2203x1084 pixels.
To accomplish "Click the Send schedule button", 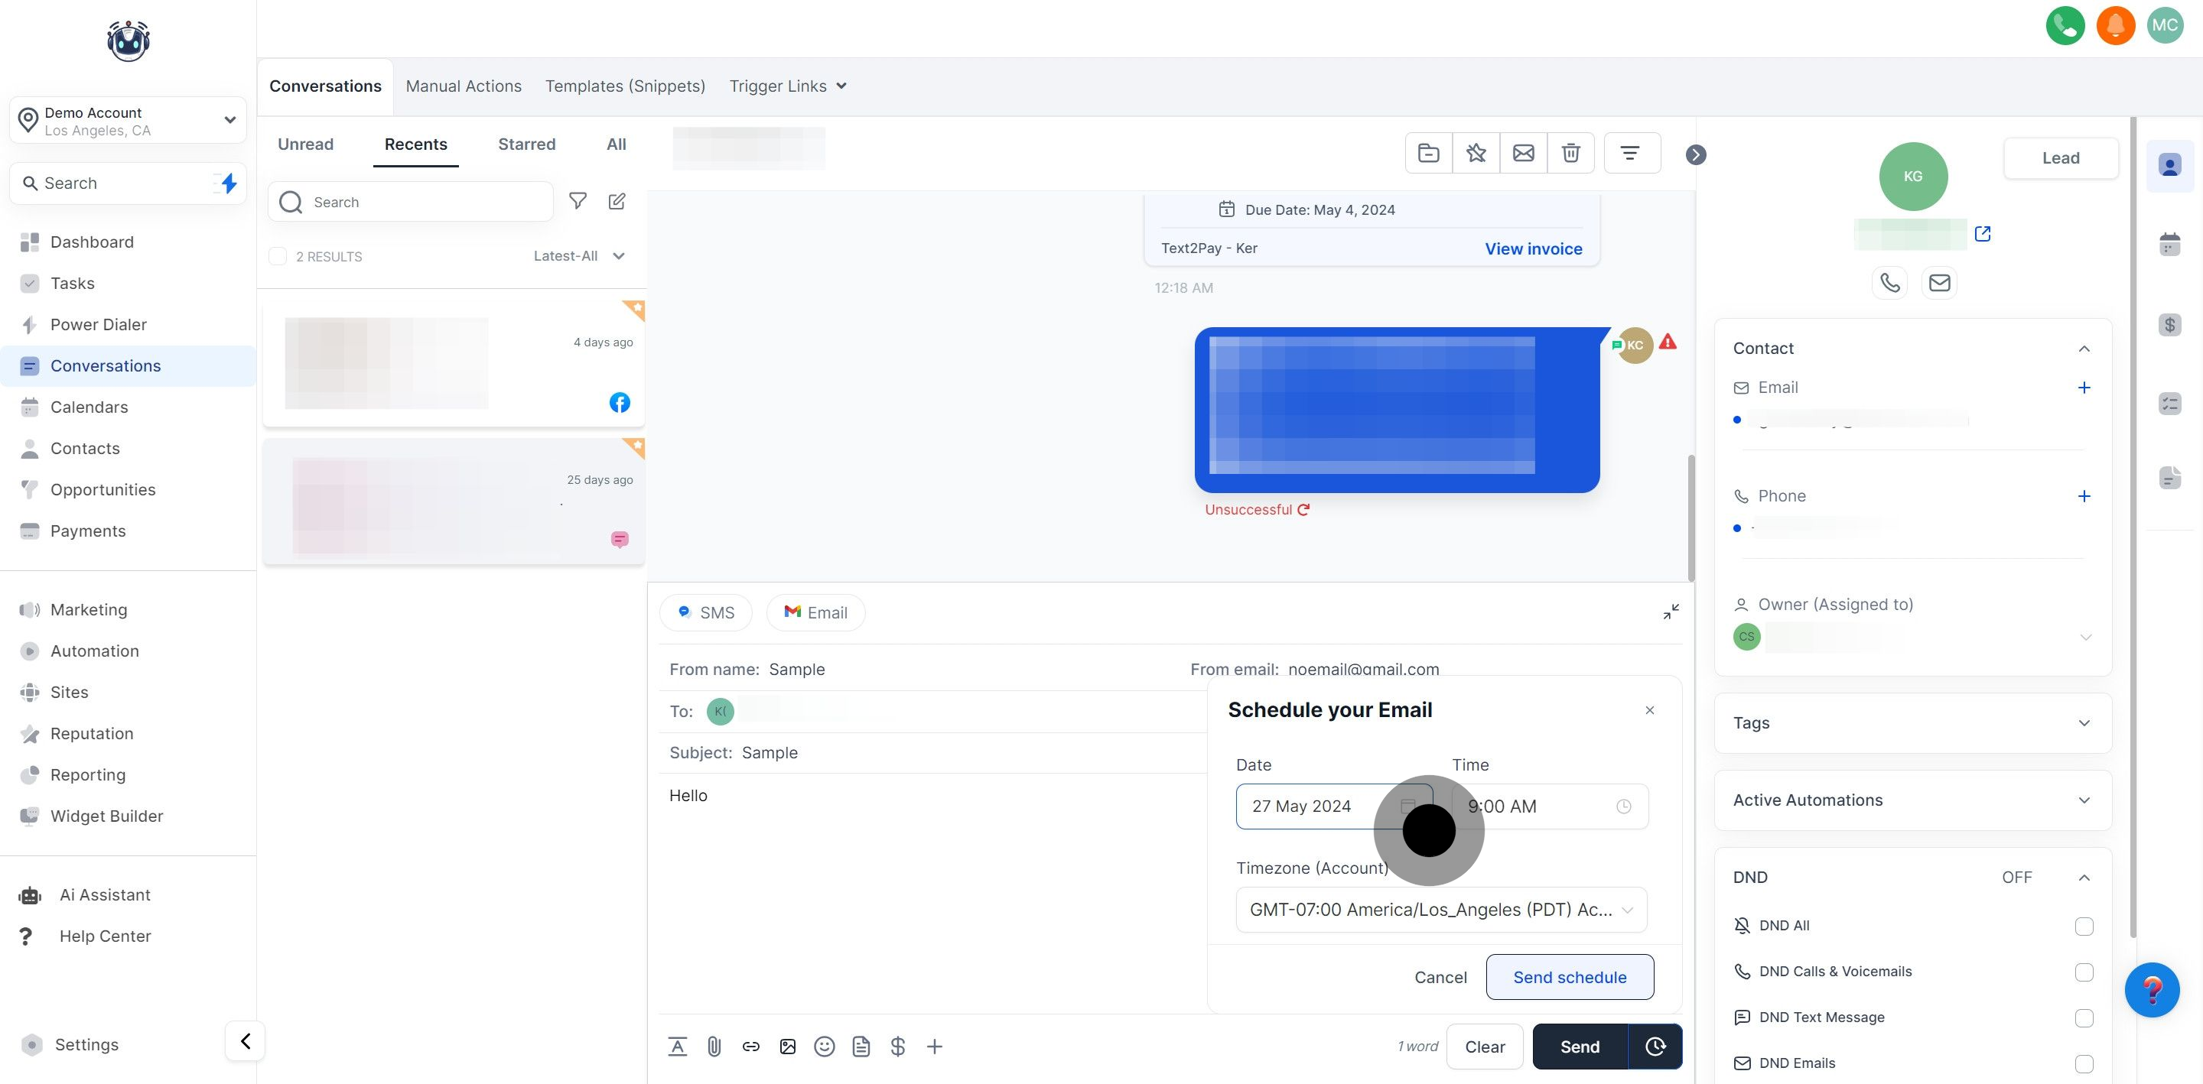I will click(x=1570, y=977).
